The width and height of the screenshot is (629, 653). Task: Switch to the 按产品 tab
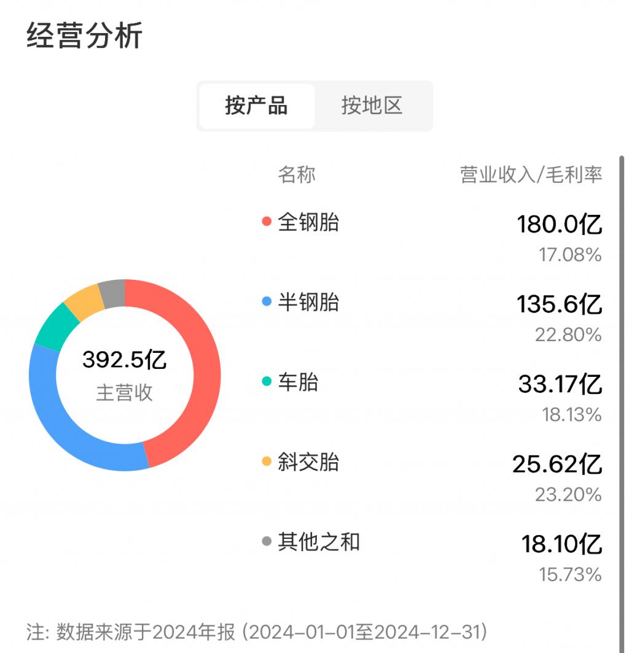[x=256, y=106]
